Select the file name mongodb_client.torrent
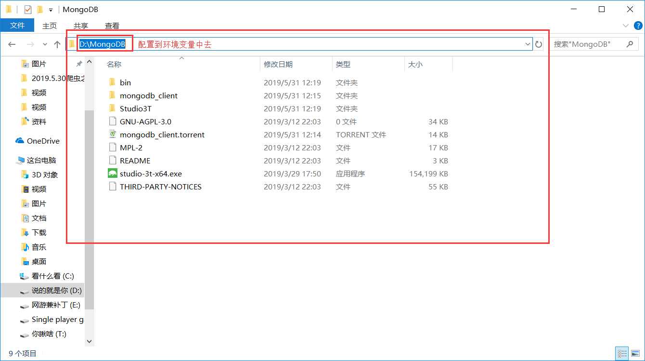The height and width of the screenshot is (361, 645). [x=162, y=134]
